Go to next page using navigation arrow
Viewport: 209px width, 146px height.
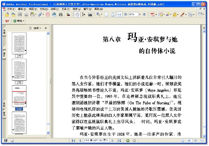pyautogui.click(x=113, y=140)
